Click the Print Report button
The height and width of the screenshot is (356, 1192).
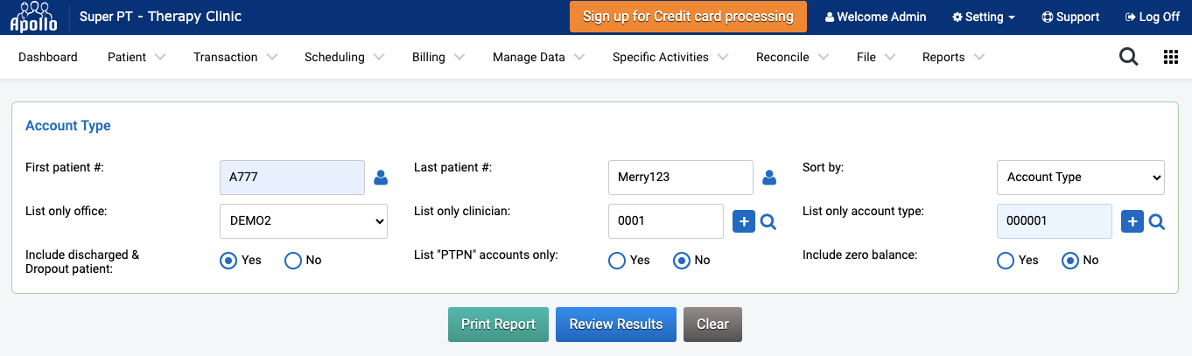pos(498,324)
